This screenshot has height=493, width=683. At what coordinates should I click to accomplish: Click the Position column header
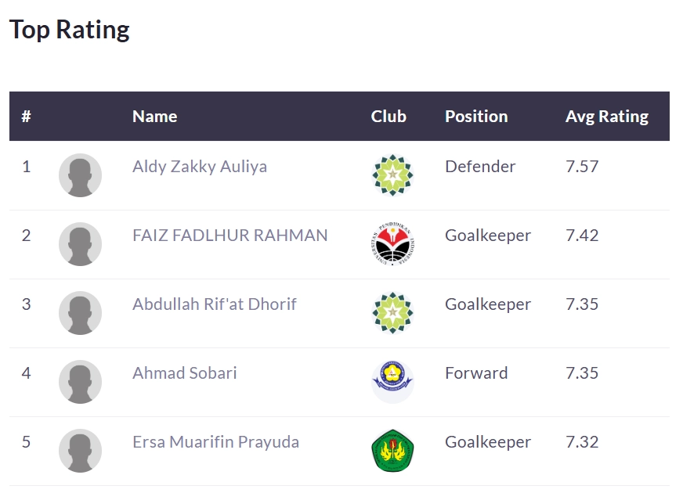pos(476,117)
